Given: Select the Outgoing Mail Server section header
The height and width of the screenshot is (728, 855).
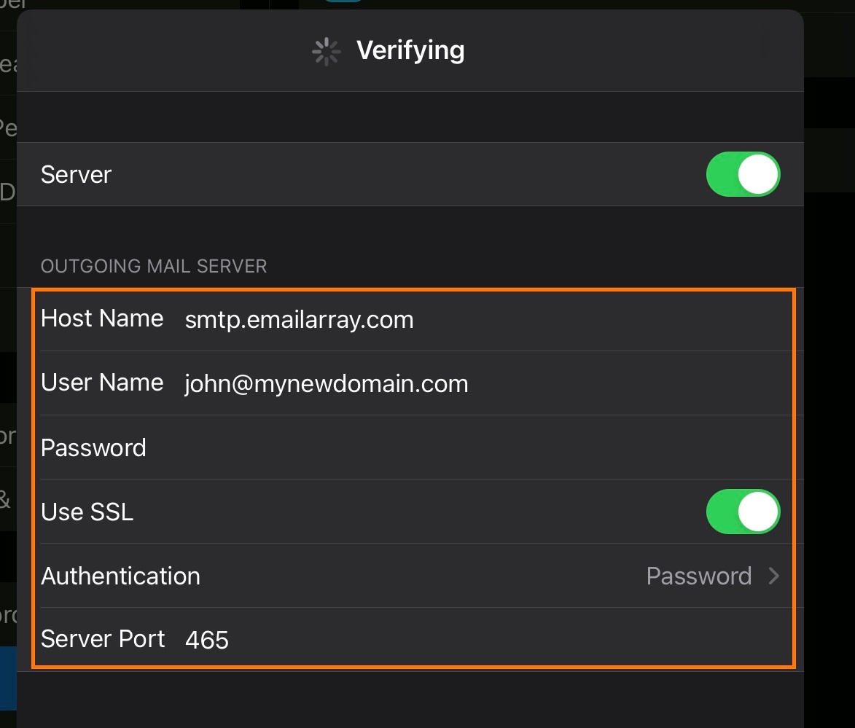Looking at the screenshot, I should 155,266.
